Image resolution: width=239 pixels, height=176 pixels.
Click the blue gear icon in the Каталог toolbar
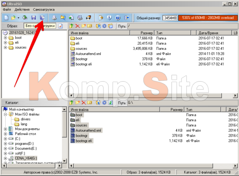104,103
